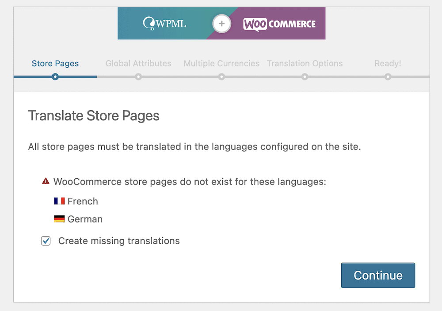Click the French flag icon
Image resolution: width=442 pixels, height=311 pixels.
pyautogui.click(x=59, y=201)
